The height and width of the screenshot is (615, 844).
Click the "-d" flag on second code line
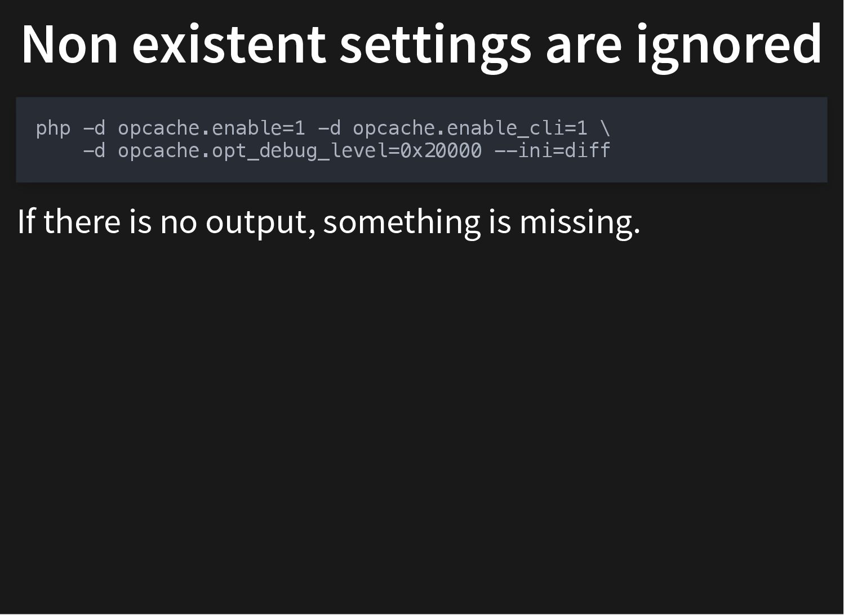point(94,150)
